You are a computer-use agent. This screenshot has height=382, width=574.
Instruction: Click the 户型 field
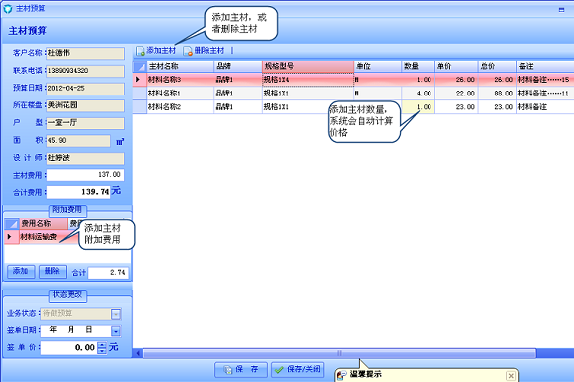(85, 123)
